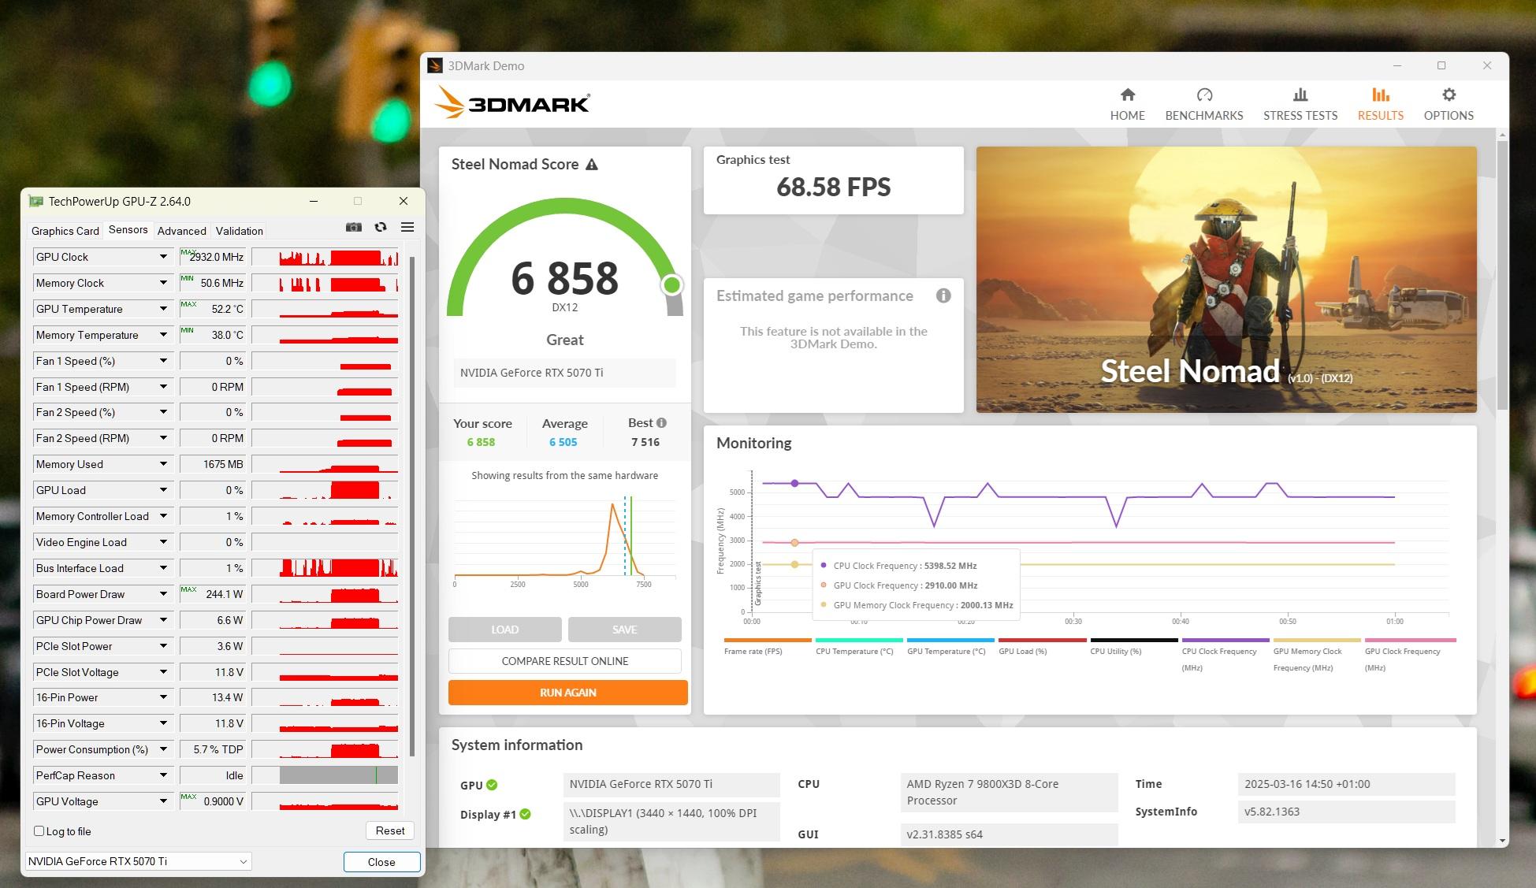Expand the GPU Clock sensor dropdown arrow
Viewport: 1536px width, 888px height.
pyautogui.click(x=163, y=257)
